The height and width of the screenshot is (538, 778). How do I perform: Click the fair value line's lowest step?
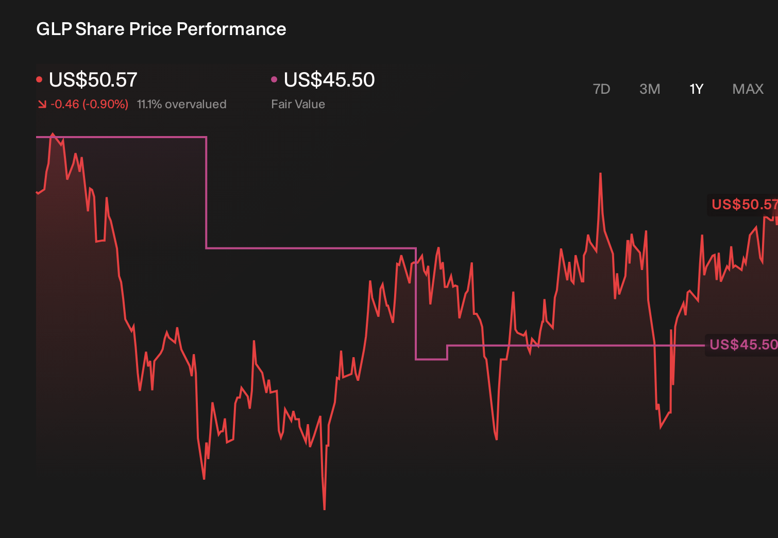click(431, 359)
